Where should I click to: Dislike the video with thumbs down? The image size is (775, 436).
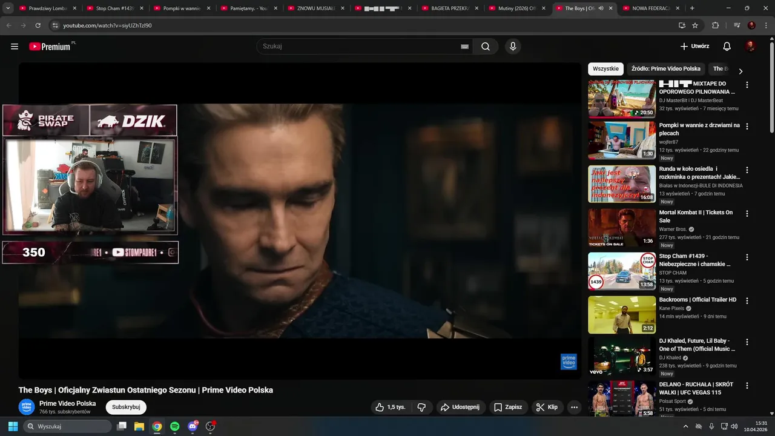(422, 407)
